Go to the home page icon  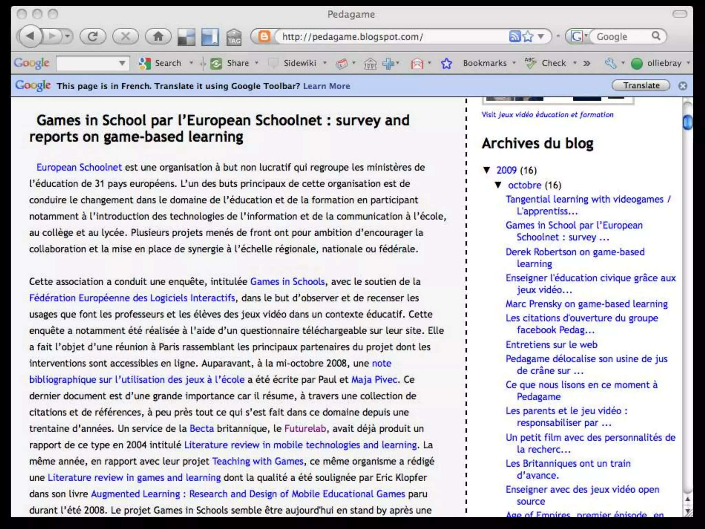coord(158,36)
